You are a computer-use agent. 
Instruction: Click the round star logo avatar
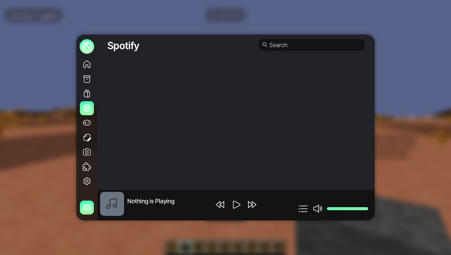87,46
